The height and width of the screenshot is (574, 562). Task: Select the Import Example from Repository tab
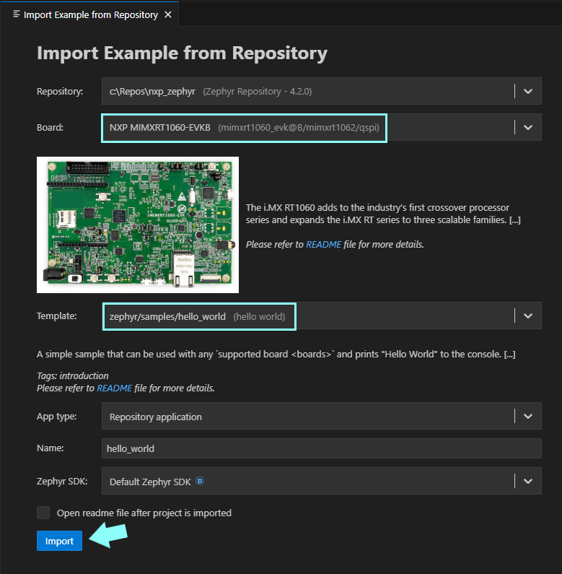click(90, 14)
